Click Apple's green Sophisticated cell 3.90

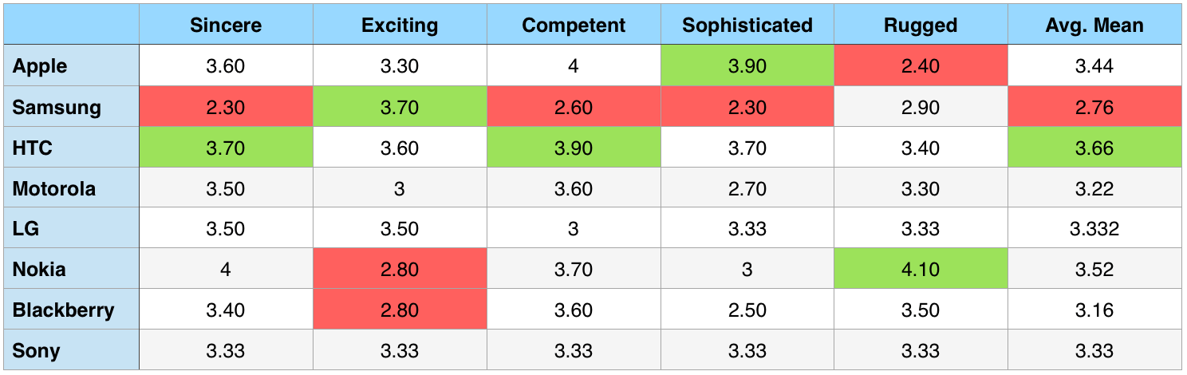(x=747, y=66)
